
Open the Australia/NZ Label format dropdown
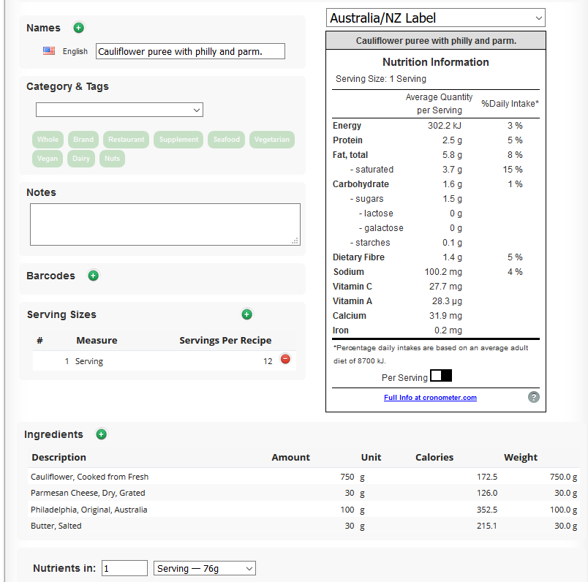[436, 18]
